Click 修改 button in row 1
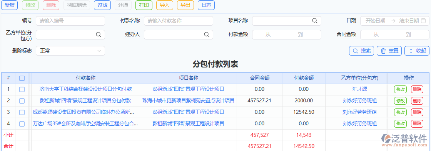 point(401,89)
